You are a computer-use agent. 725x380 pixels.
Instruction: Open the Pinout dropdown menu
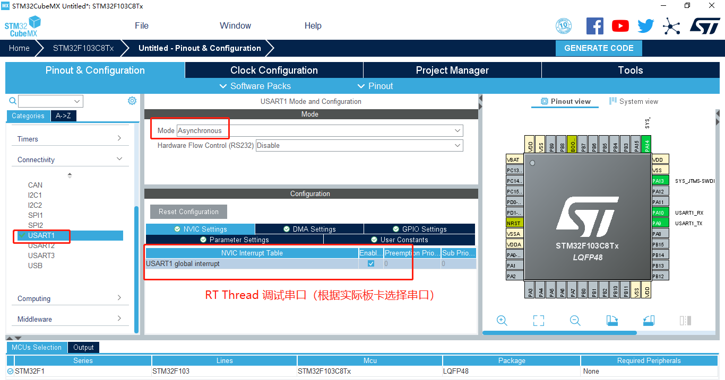pos(376,86)
